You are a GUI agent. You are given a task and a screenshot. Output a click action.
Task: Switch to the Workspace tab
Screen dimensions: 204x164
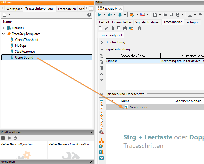(x=14, y=9)
